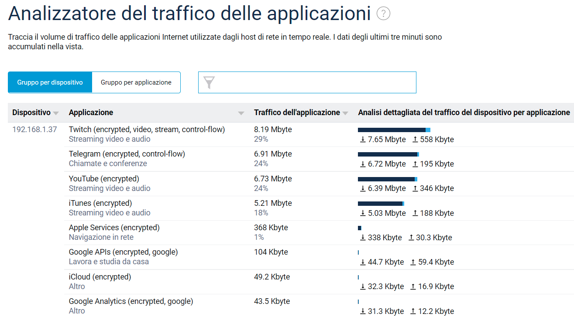Click the Telegram download arrow icon
This screenshot has width=574, height=317.
pyautogui.click(x=363, y=164)
